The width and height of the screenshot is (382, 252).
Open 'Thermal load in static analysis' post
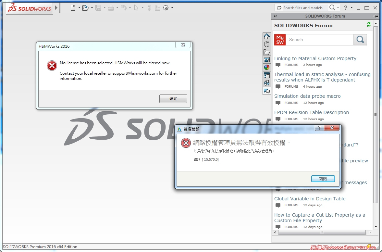[322, 77]
